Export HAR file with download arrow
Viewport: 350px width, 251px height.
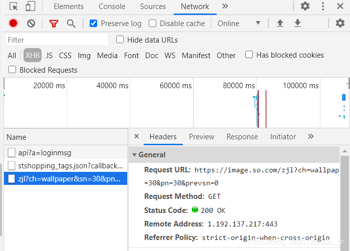point(297,23)
